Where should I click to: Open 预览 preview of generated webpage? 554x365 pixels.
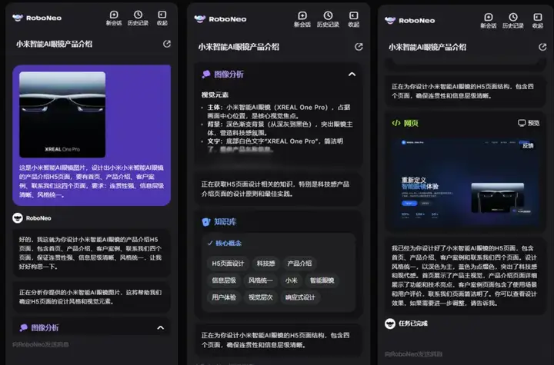(529, 123)
